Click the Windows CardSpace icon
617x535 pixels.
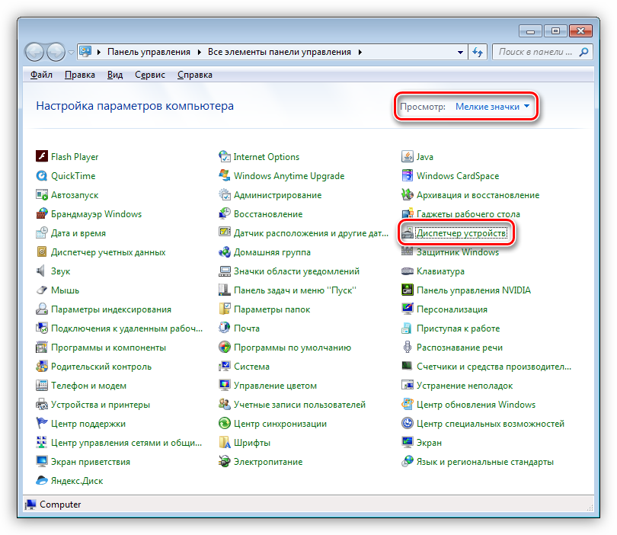click(408, 175)
